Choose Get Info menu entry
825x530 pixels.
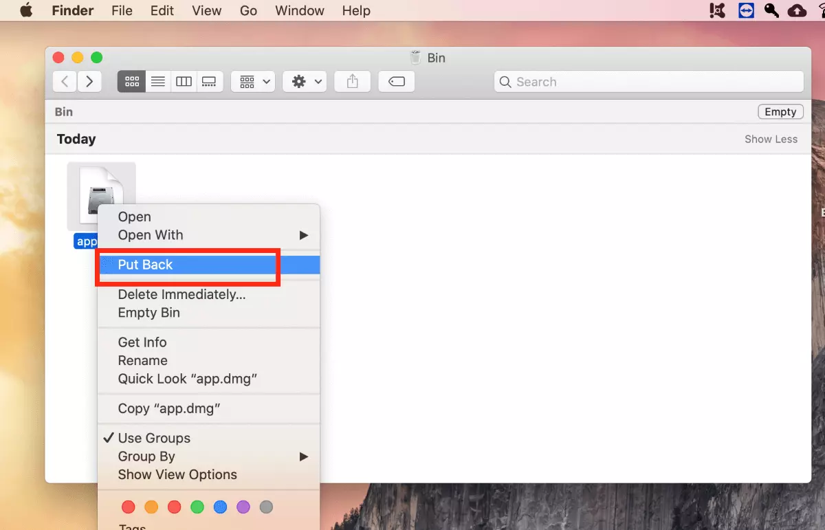pos(209,342)
